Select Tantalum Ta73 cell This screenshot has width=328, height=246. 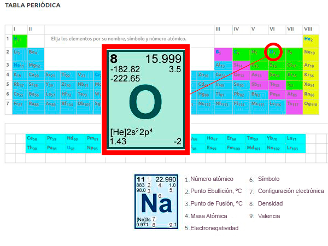pyautogui.click(x=85, y=95)
